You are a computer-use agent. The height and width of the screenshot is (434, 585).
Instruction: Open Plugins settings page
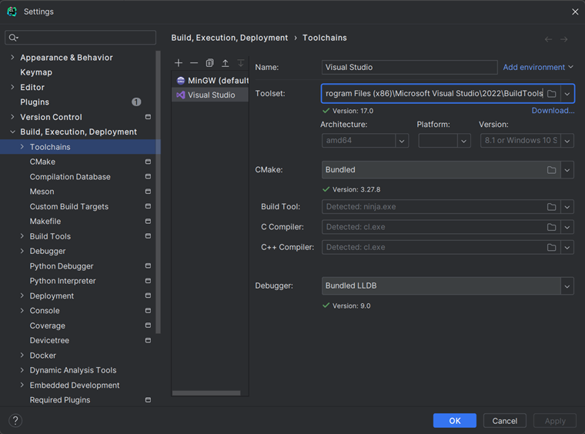coord(35,102)
